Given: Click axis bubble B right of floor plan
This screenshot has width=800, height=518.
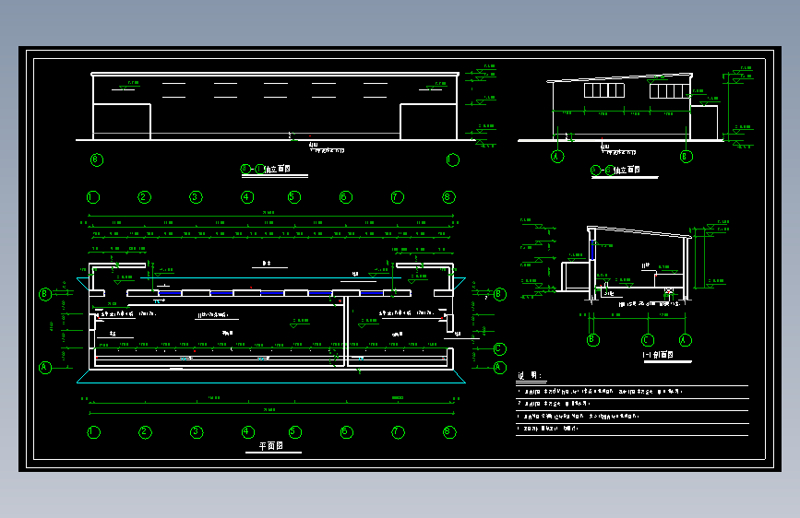Looking at the screenshot, I should click(x=500, y=294).
